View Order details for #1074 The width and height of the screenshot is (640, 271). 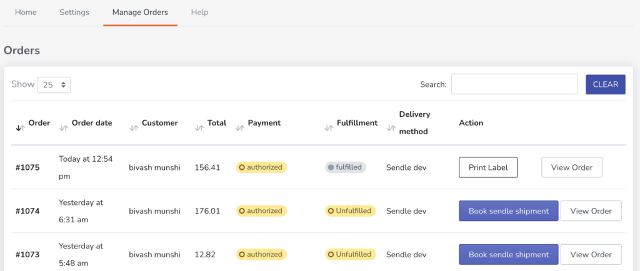click(x=591, y=211)
